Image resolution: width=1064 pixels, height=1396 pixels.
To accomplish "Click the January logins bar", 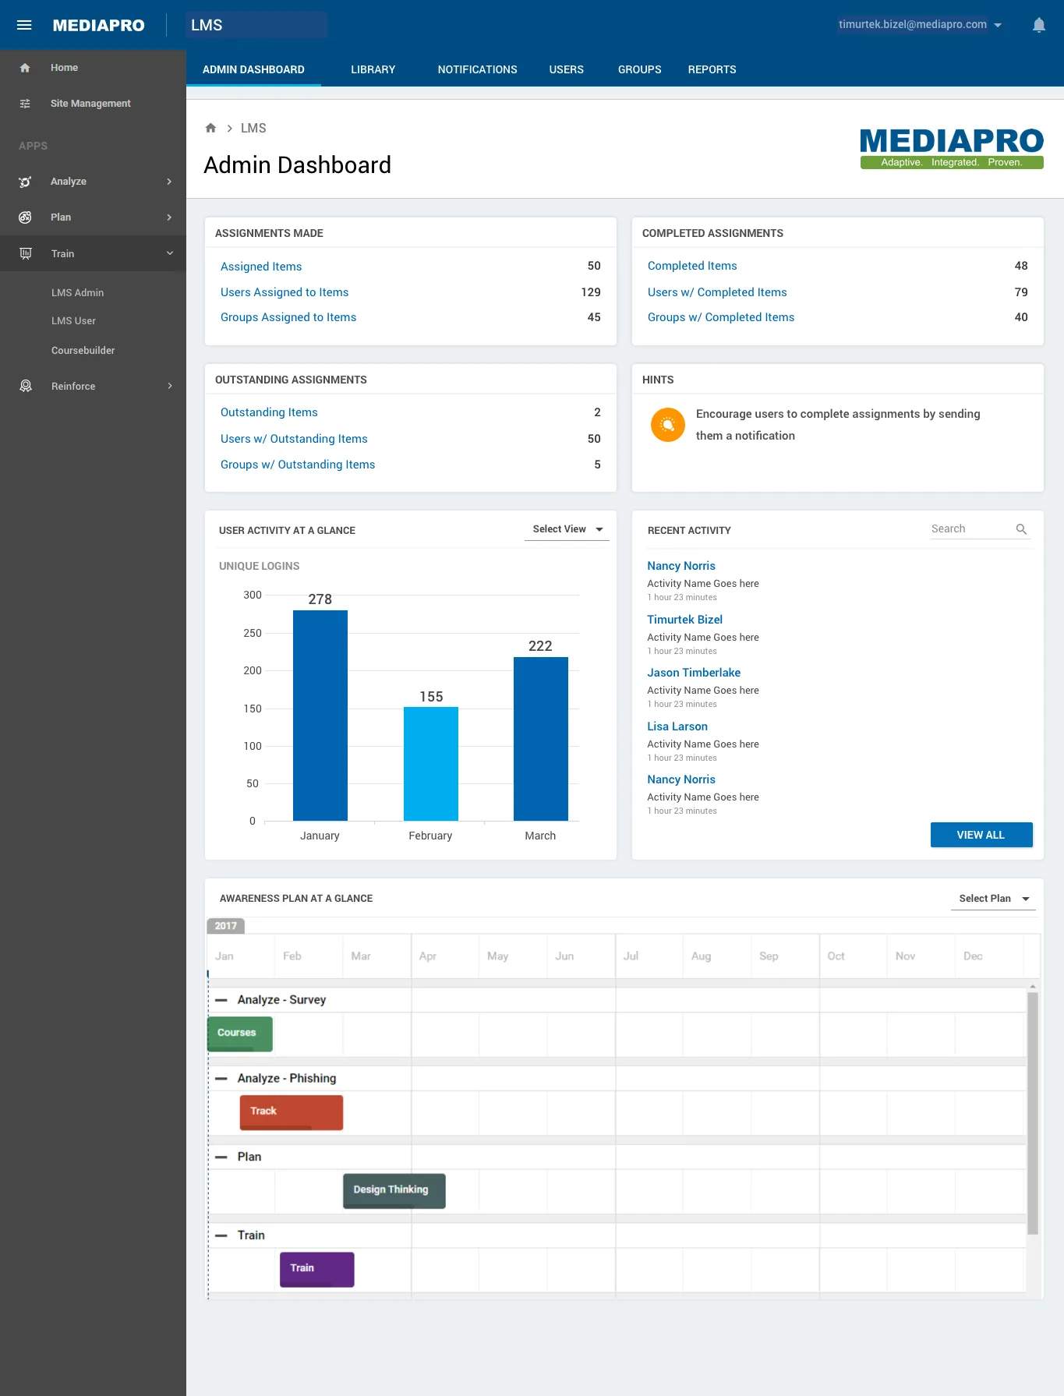I will 320,716.
